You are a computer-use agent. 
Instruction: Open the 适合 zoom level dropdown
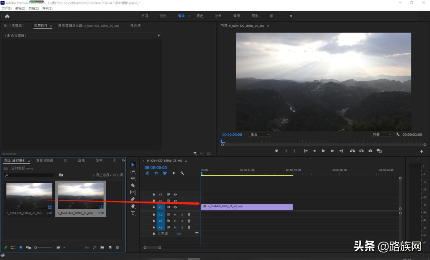pos(260,134)
